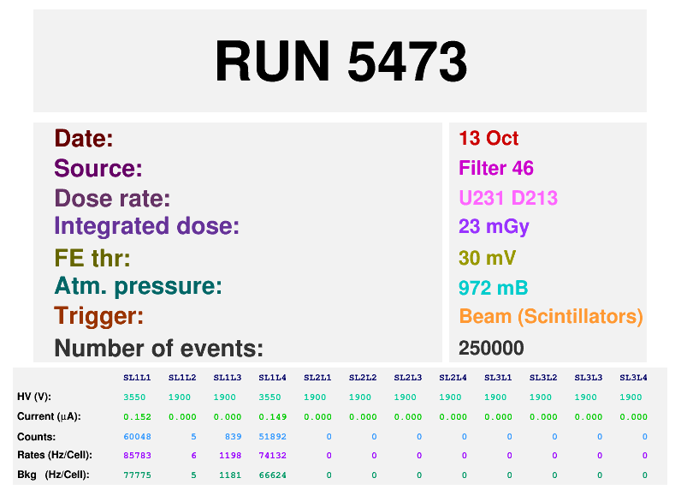The width and height of the screenshot is (681, 490).
Task: Click the 250000 events value
Action: click(491, 349)
